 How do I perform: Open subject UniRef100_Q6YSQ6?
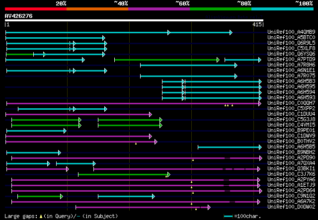tap(291, 54)
